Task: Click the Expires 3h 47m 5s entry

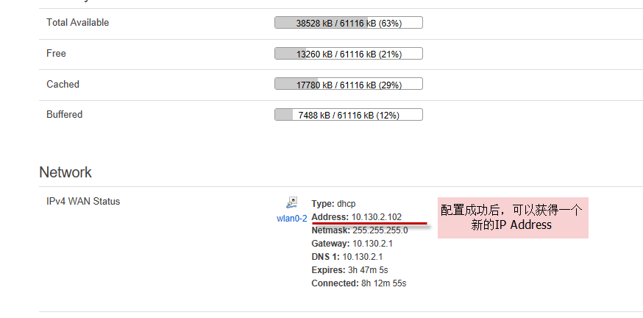Action: click(x=349, y=270)
